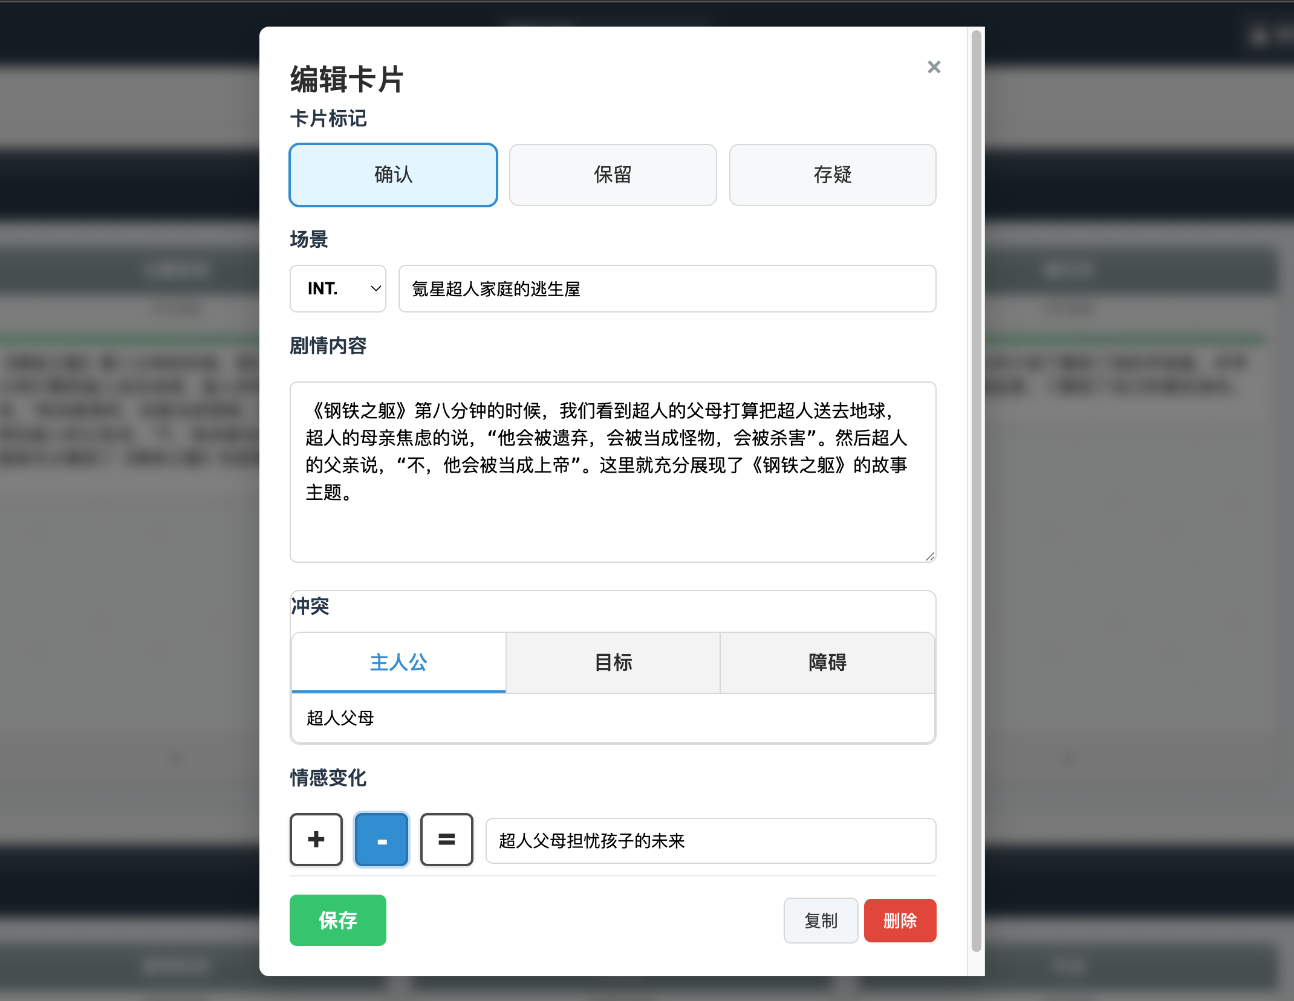Click the textarea resize handle corner
Screen dimensions: 1294x1001
929,556
